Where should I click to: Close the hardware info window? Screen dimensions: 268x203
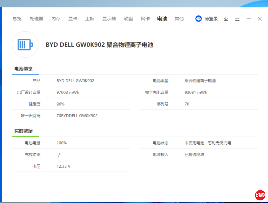click(260, 19)
